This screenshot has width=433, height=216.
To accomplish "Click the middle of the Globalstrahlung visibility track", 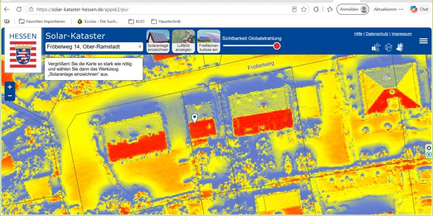I will (x=250, y=46).
